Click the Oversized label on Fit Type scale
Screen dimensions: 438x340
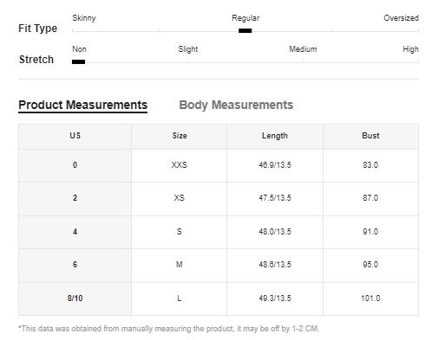401,18
